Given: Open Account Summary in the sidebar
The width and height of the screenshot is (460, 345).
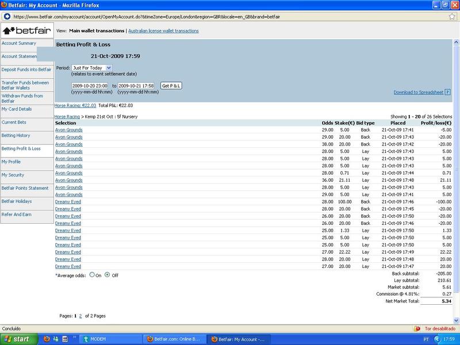Looking at the screenshot, I should 19,43.
